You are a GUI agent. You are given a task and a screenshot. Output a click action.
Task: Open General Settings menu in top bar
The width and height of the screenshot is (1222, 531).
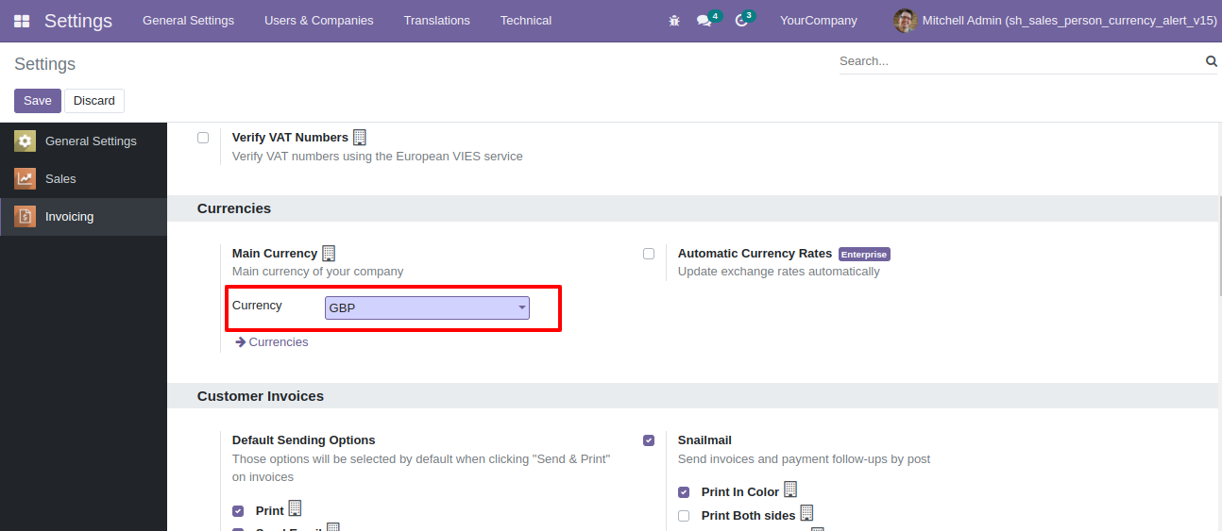(x=188, y=21)
